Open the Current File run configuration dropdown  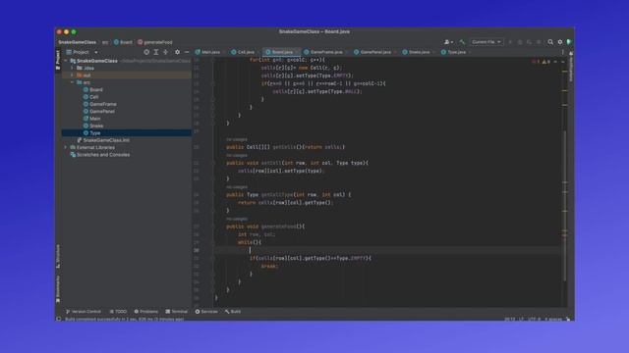(x=486, y=42)
